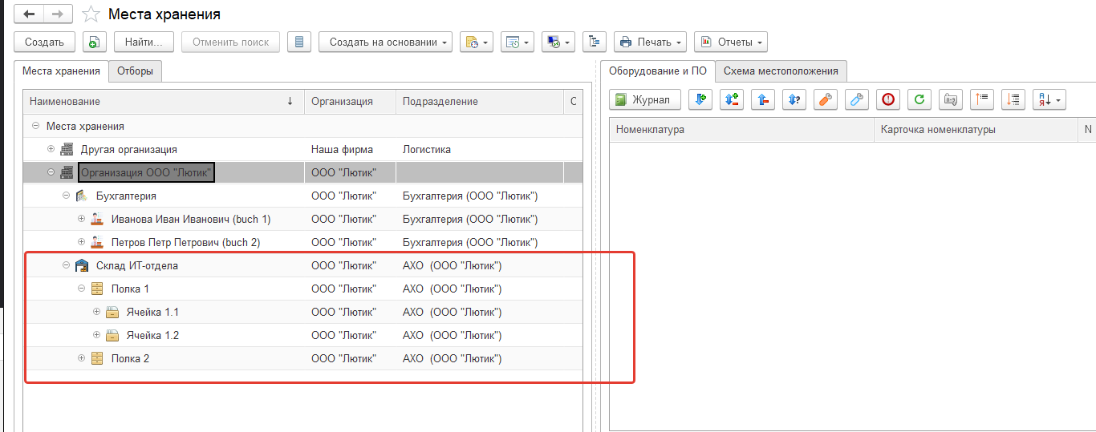
Task: Click the blue wrench icon
Action: point(857,99)
